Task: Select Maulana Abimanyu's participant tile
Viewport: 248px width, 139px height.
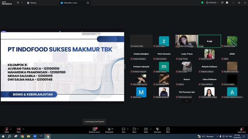Action: click(x=232, y=67)
